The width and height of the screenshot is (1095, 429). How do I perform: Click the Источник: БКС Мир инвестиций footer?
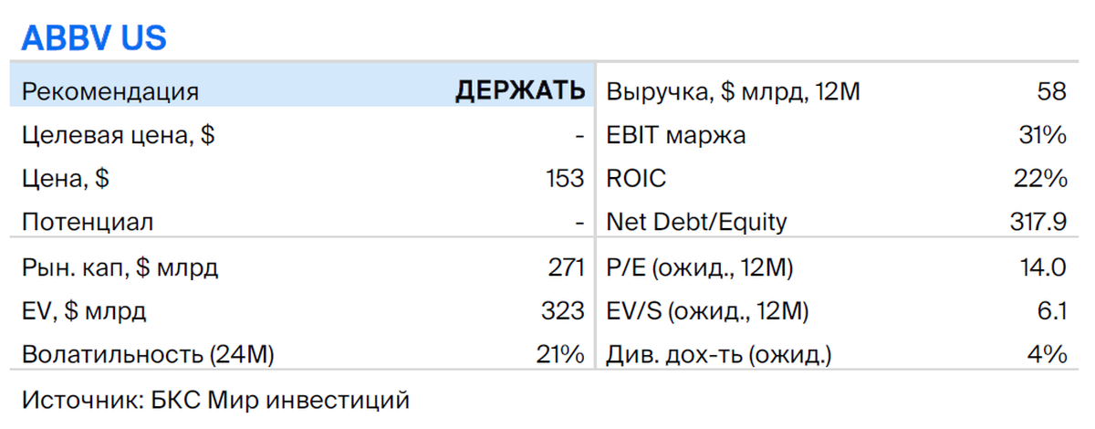[x=216, y=400]
